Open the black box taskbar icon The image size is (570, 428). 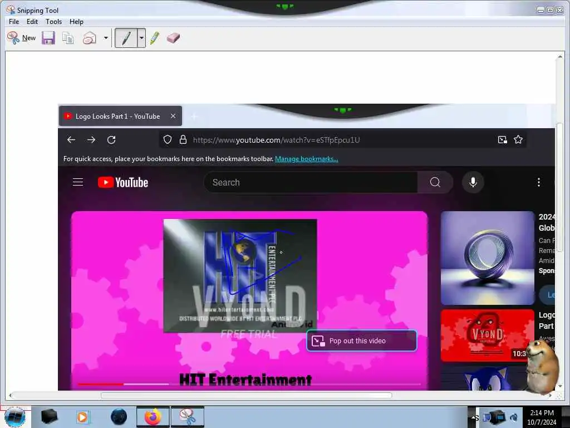[49, 417]
